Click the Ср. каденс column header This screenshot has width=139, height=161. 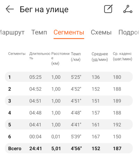[123, 56]
